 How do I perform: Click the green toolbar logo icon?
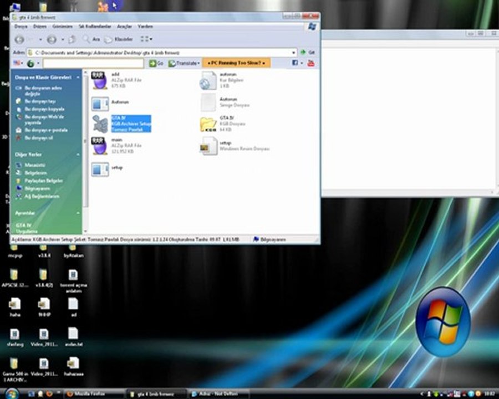(x=30, y=63)
